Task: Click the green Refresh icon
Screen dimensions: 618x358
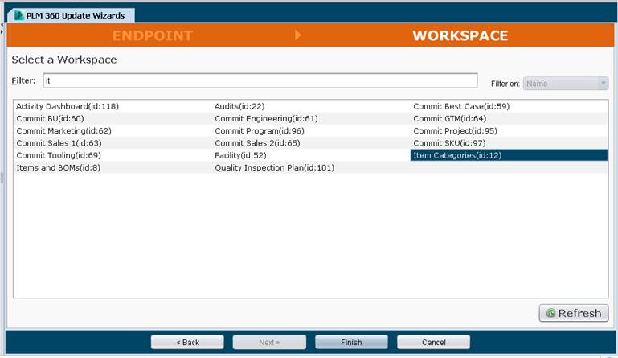Action: click(550, 313)
